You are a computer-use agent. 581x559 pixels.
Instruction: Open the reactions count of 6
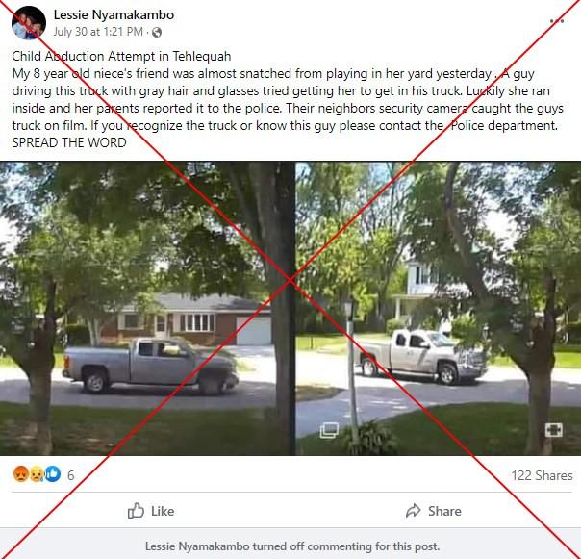pyautogui.click(x=71, y=475)
